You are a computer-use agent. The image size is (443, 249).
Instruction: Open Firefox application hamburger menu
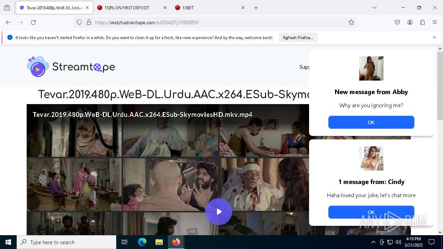click(x=435, y=22)
